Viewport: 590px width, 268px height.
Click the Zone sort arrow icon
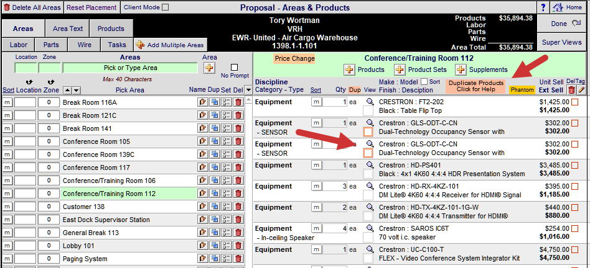click(x=51, y=82)
